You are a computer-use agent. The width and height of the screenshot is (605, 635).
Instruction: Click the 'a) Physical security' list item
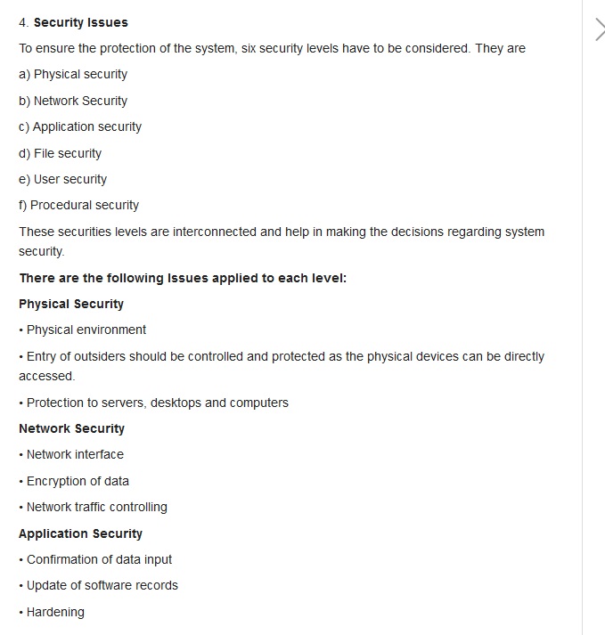tap(73, 75)
